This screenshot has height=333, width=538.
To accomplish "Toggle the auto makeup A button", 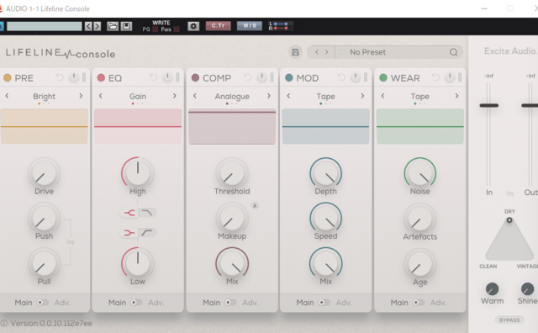I will point(255,206).
